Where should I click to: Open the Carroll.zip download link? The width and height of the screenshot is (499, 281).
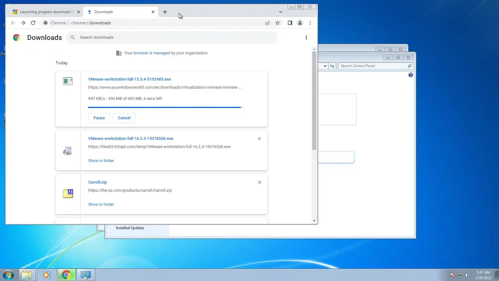click(97, 182)
